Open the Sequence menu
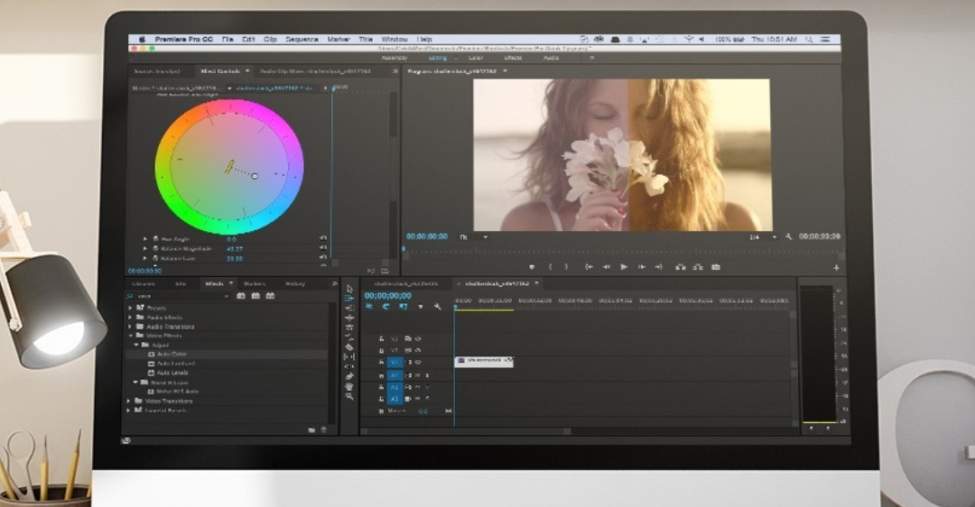This screenshot has width=975, height=507. coord(302,39)
